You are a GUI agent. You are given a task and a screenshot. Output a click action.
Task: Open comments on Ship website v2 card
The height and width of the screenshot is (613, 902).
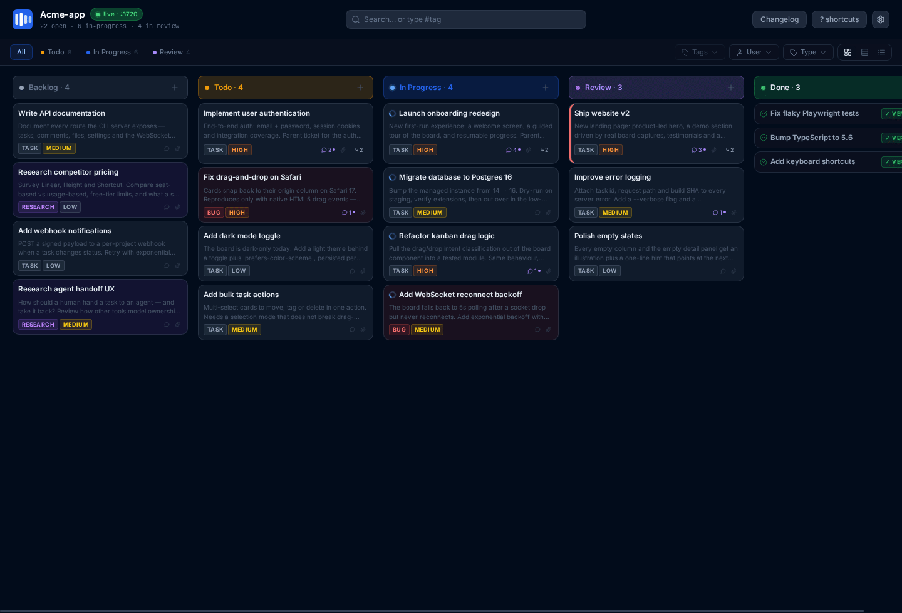pyautogui.click(x=698, y=150)
